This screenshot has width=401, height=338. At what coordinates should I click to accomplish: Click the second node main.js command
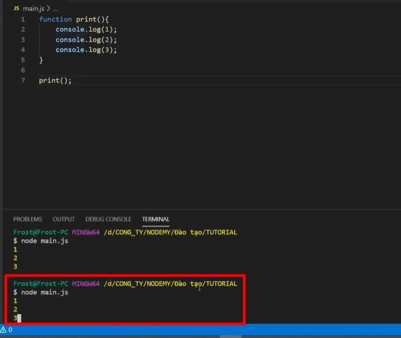pos(44,292)
